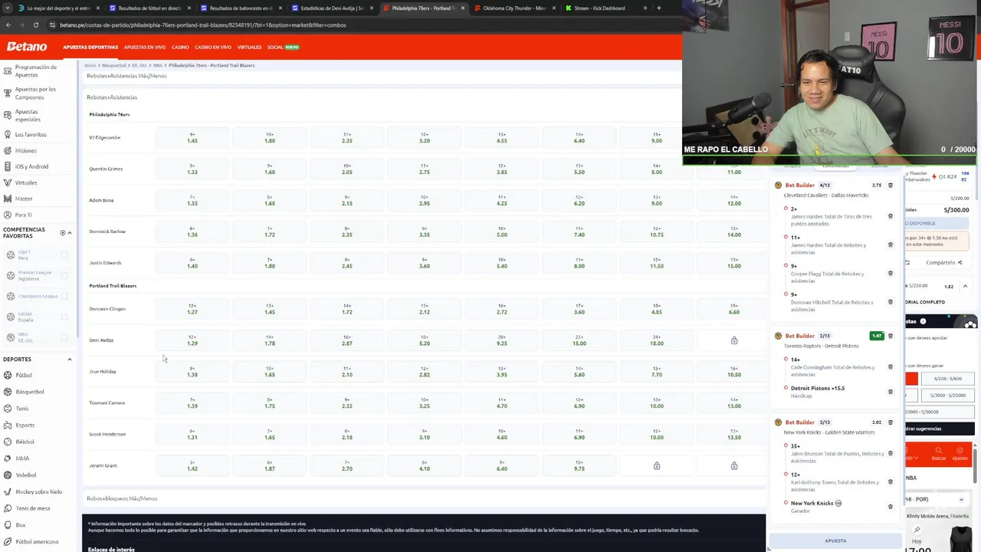The height and width of the screenshot is (552, 981).
Task: Tick the Premier League Inglaterra checkbox
Action: 64,275
